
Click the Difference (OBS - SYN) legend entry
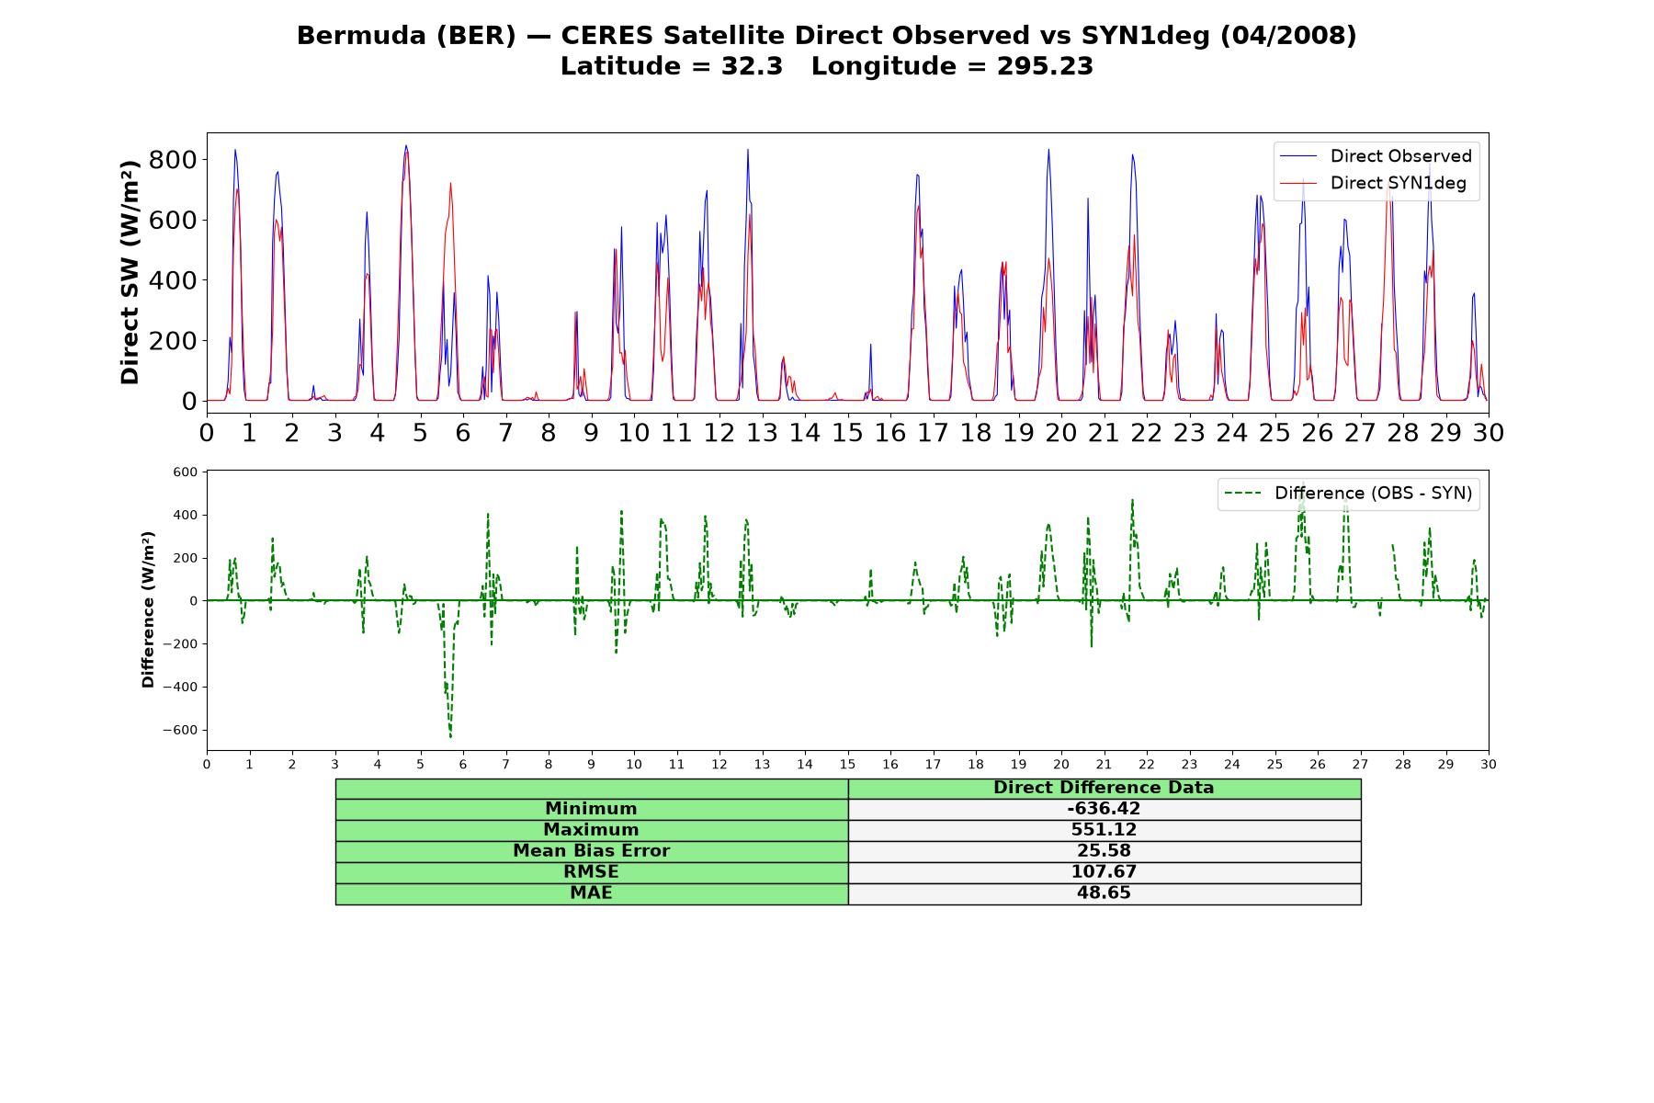click(x=1349, y=494)
